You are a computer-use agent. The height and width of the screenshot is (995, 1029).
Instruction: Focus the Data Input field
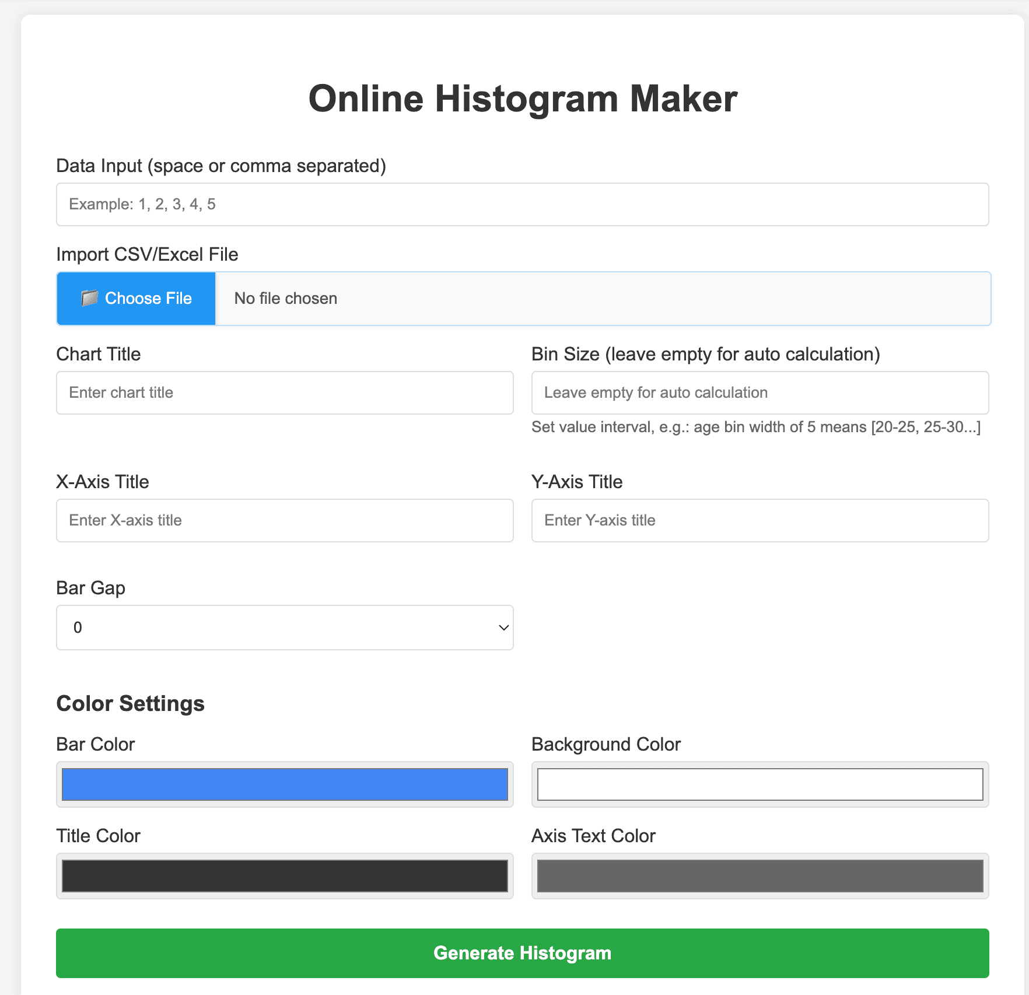point(522,204)
